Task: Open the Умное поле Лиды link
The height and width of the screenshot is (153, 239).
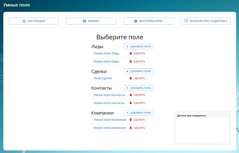Action: click(x=106, y=53)
